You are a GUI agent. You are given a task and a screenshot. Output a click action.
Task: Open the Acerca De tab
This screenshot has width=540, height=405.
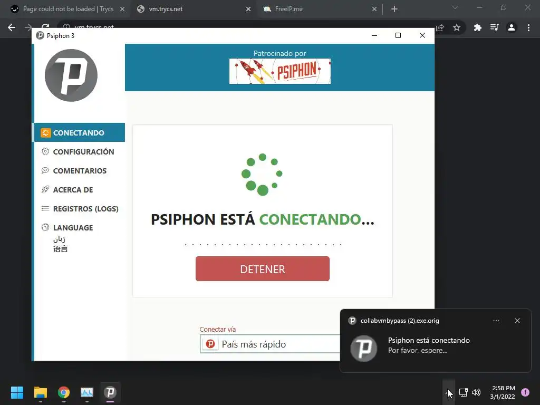point(79,189)
